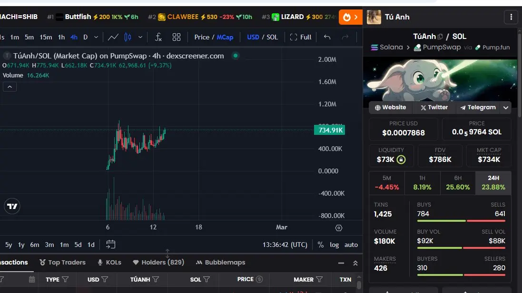522x293 pixels.
Task: Open the Holders (829) tab
Action: coord(158,263)
